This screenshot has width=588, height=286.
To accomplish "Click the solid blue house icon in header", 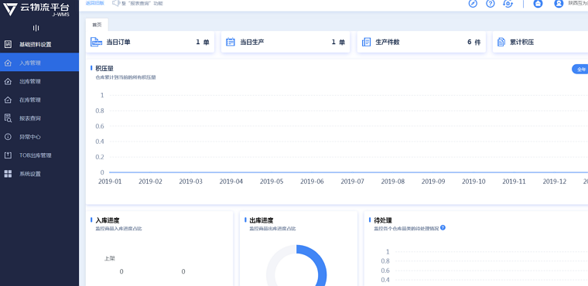I will (x=538, y=3).
